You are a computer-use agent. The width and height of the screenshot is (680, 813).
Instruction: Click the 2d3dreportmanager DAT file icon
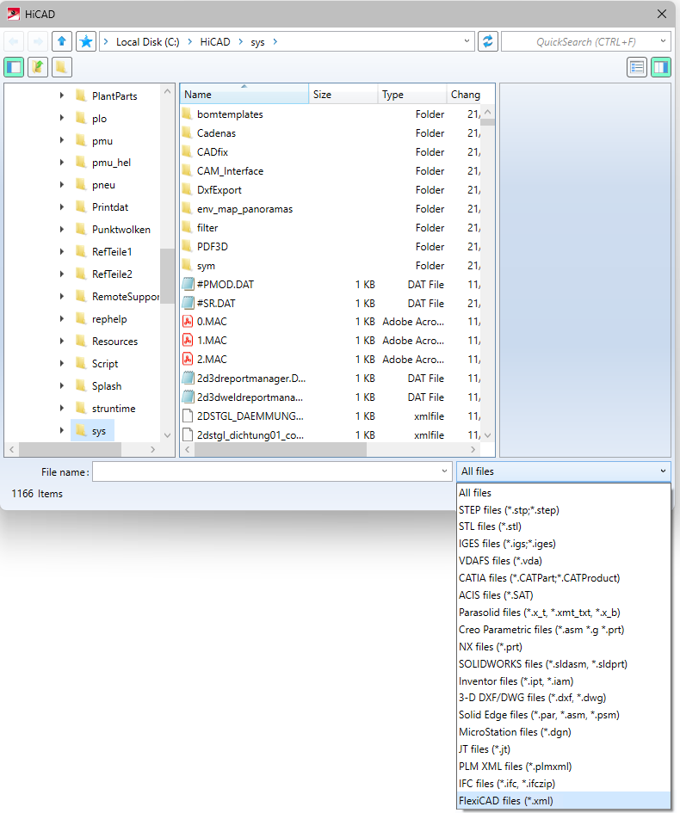188,379
